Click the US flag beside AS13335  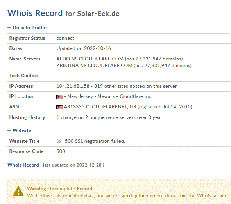59,107
